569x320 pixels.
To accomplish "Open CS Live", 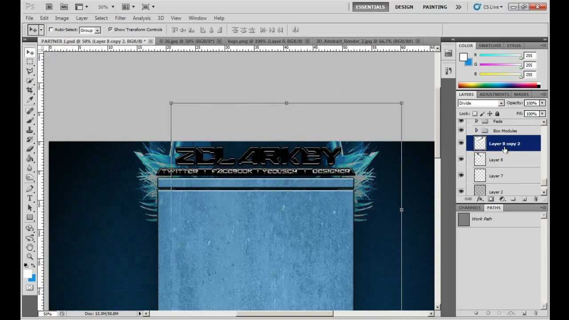I will (x=488, y=7).
